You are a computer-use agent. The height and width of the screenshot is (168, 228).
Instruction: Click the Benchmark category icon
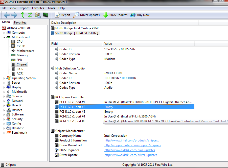tap(9, 133)
